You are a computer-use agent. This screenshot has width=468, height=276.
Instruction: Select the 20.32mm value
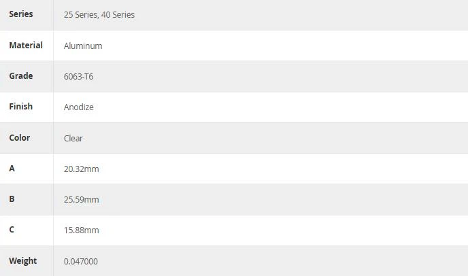pyautogui.click(x=81, y=169)
